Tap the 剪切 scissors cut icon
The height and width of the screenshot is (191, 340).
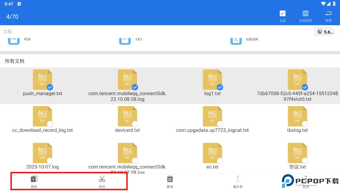[x=102, y=179]
